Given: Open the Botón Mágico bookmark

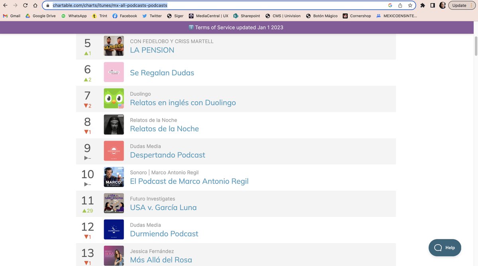Looking at the screenshot, I should point(322,16).
